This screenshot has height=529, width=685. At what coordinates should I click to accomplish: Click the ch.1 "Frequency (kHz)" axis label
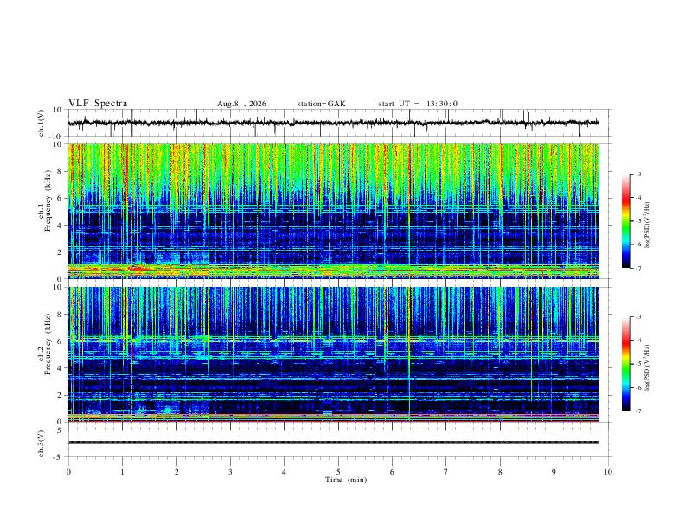click(x=48, y=201)
